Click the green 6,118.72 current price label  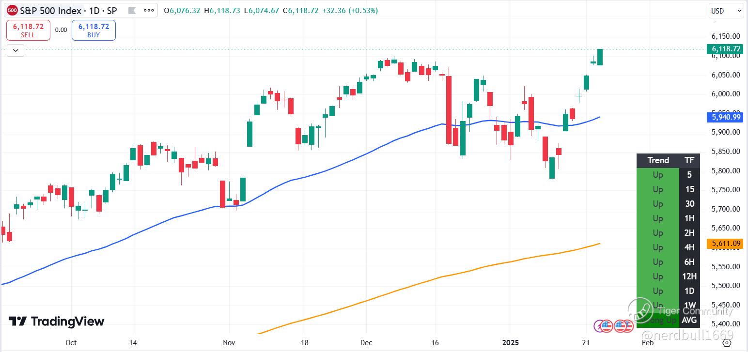point(724,49)
